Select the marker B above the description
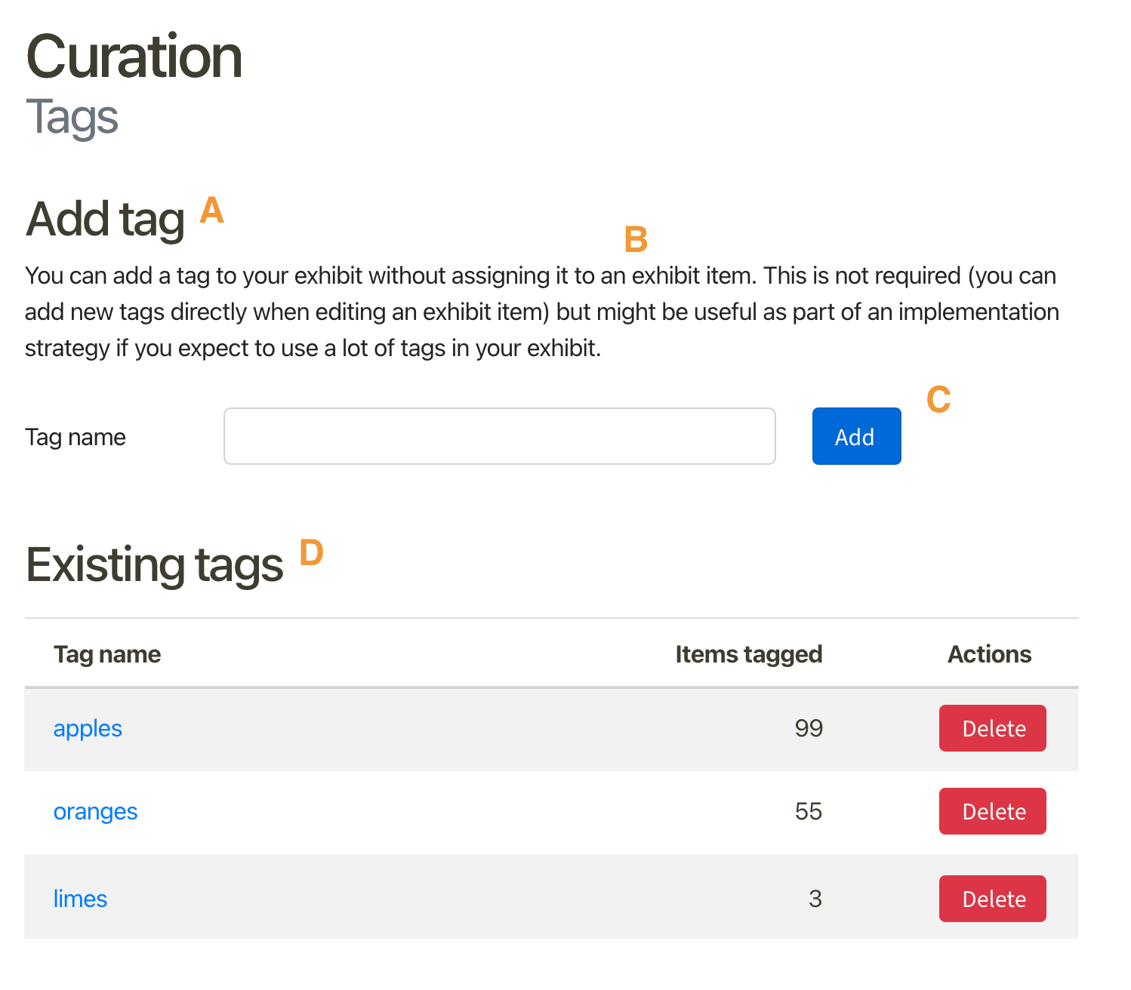The height and width of the screenshot is (990, 1131). point(635,239)
